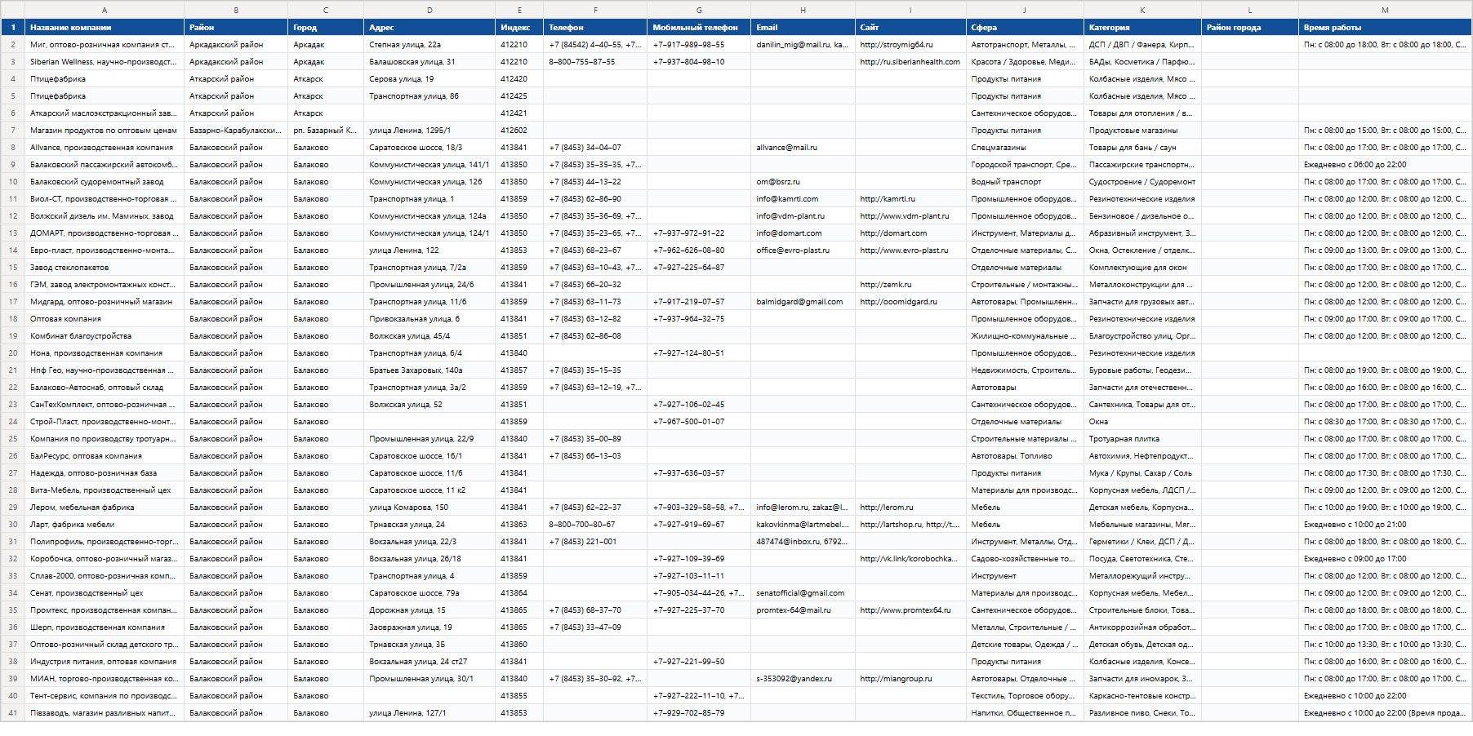Screen dimensions: 1473x736
Task: Click the "улица Ленина, 1295/1" cell
Action: pyautogui.click(x=429, y=130)
